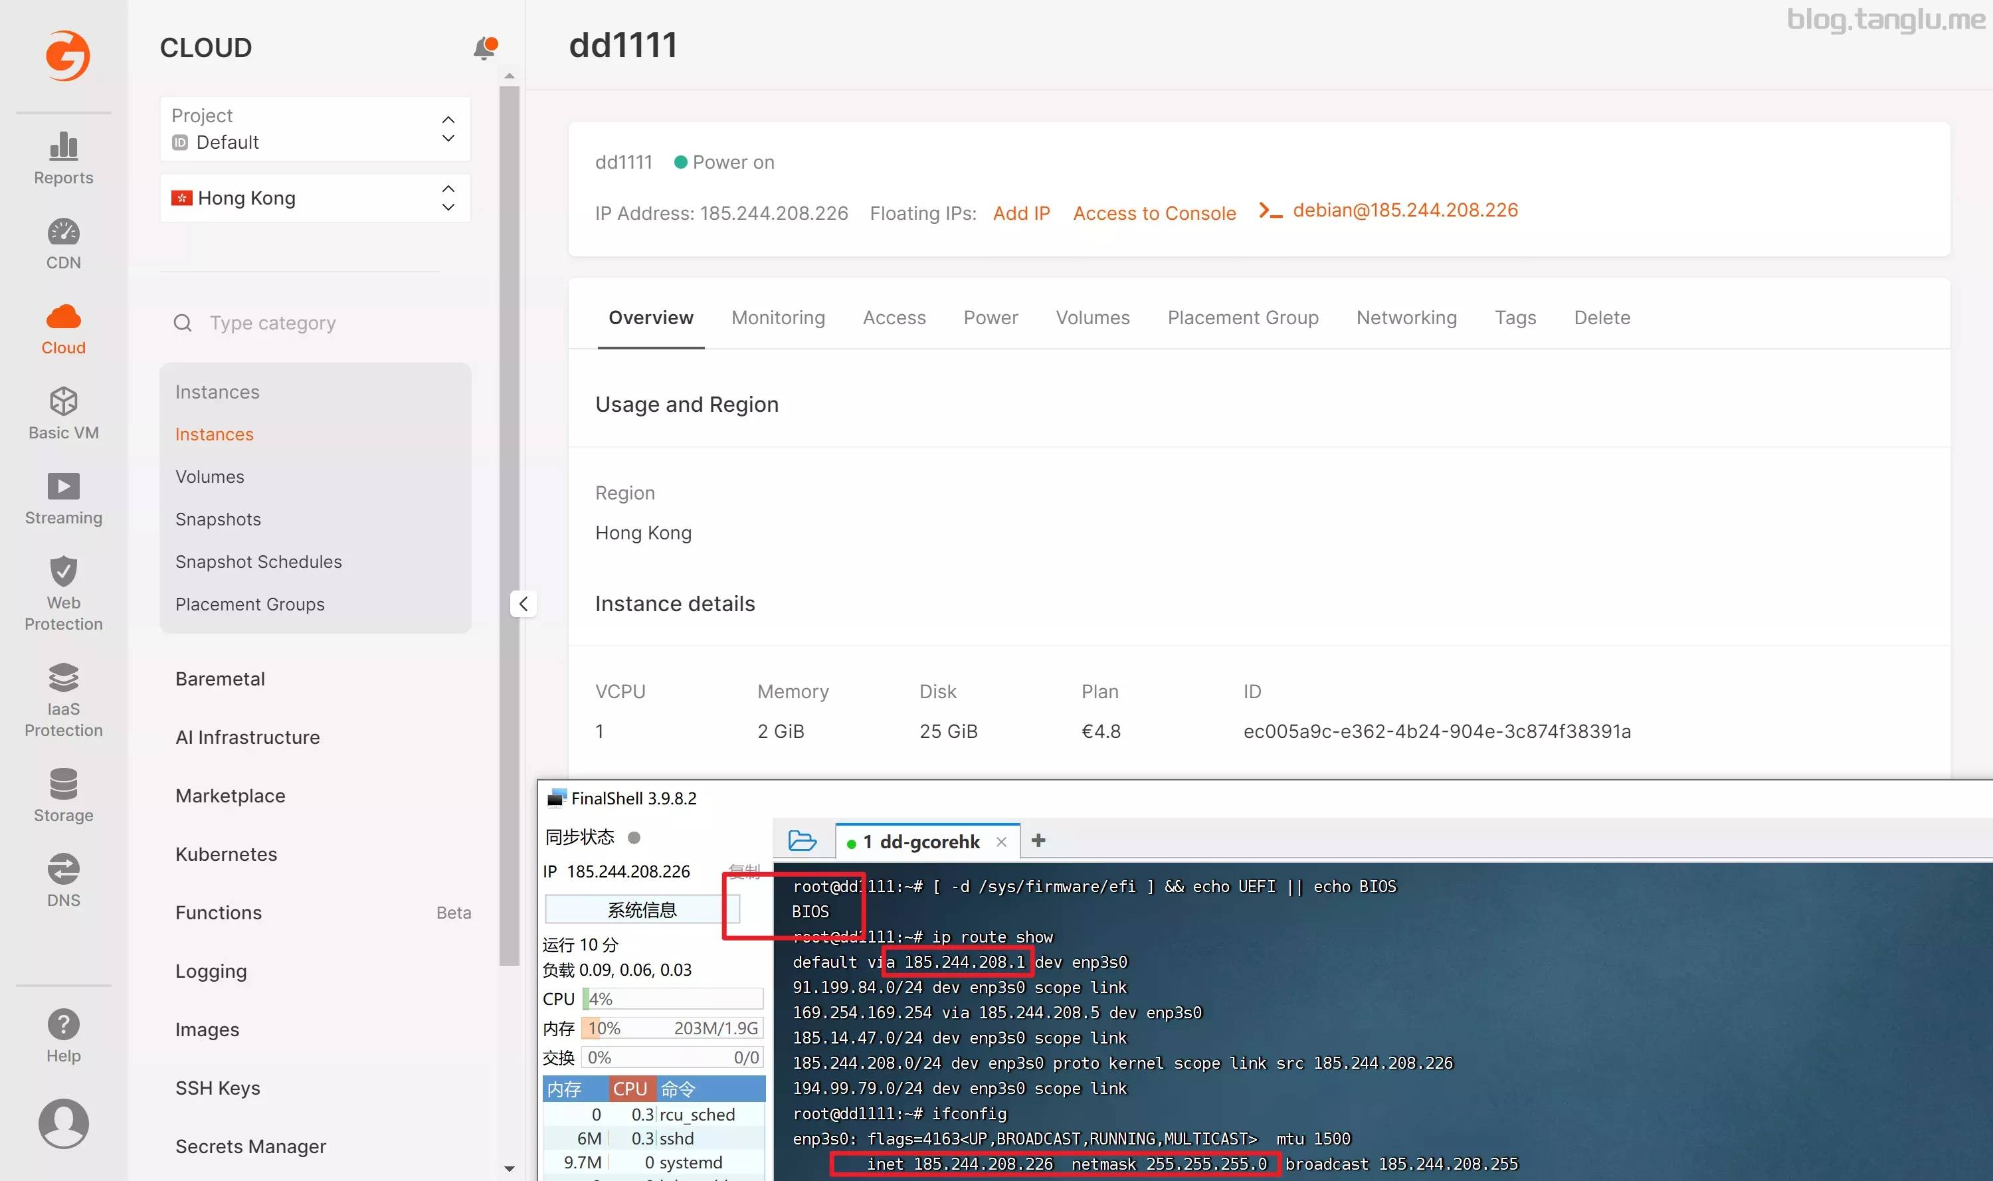Click the FinalShell open folder icon
Image resolution: width=1993 pixels, height=1181 pixels.
801,840
